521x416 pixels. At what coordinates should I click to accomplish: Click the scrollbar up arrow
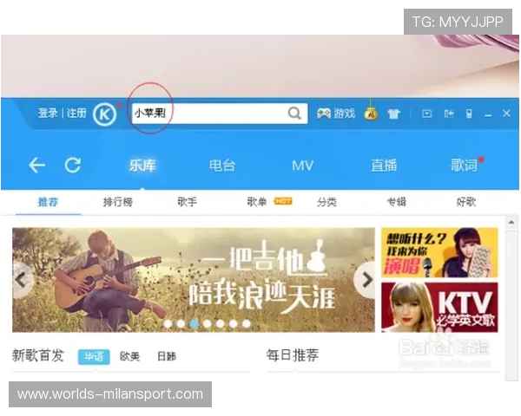click(511, 222)
